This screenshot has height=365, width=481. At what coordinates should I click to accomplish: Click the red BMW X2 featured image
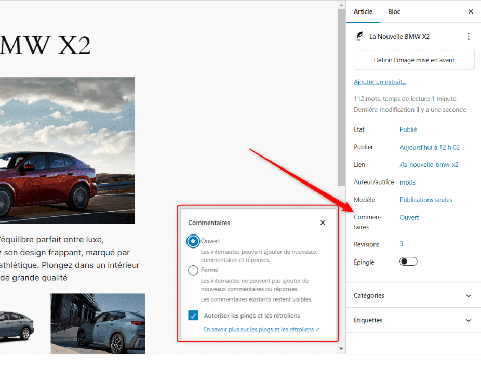pyautogui.click(x=68, y=151)
